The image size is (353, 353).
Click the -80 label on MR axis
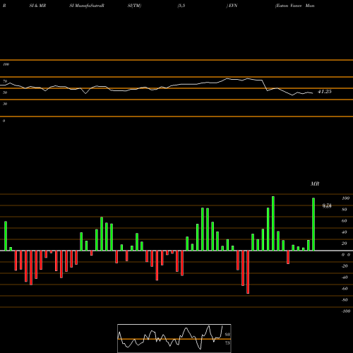(x=345, y=300)
